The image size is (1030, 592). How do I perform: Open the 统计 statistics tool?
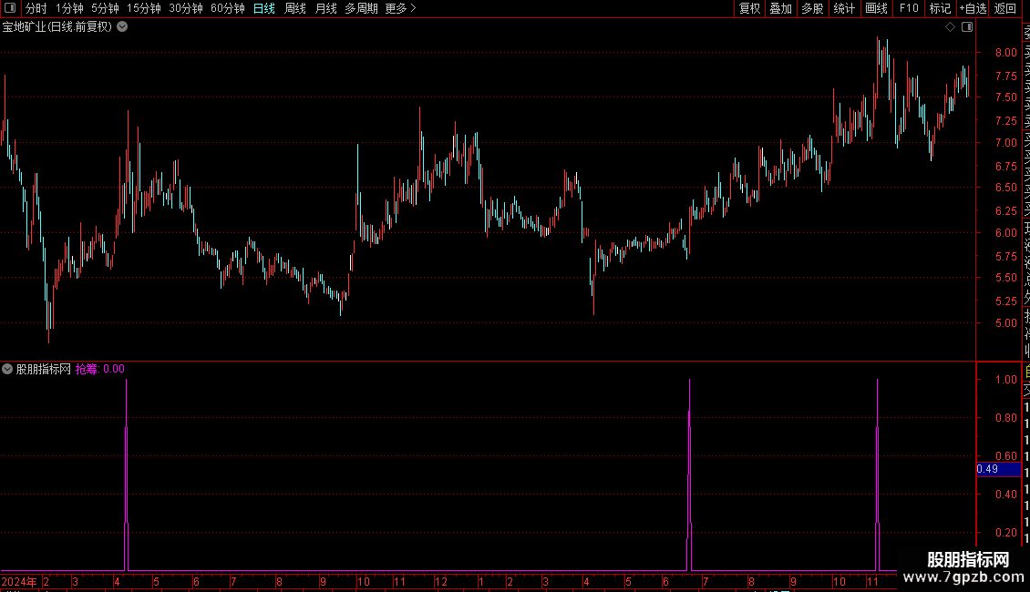tap(844, 8)
